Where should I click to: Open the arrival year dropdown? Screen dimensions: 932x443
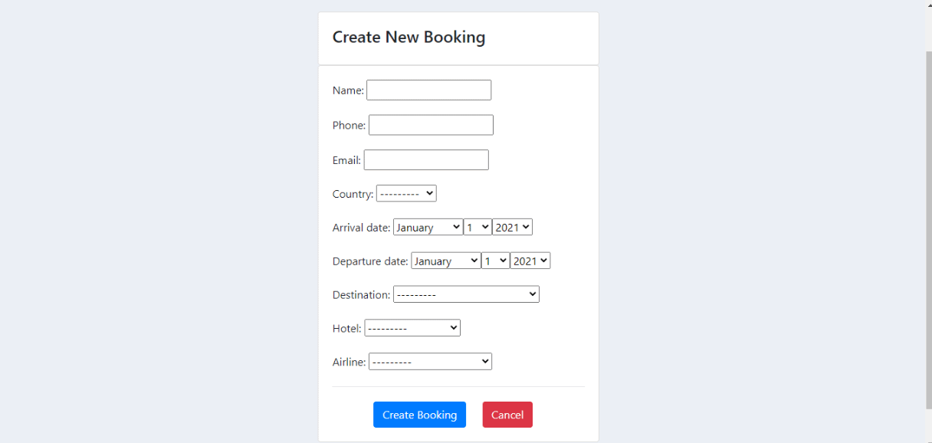point(512,227)
